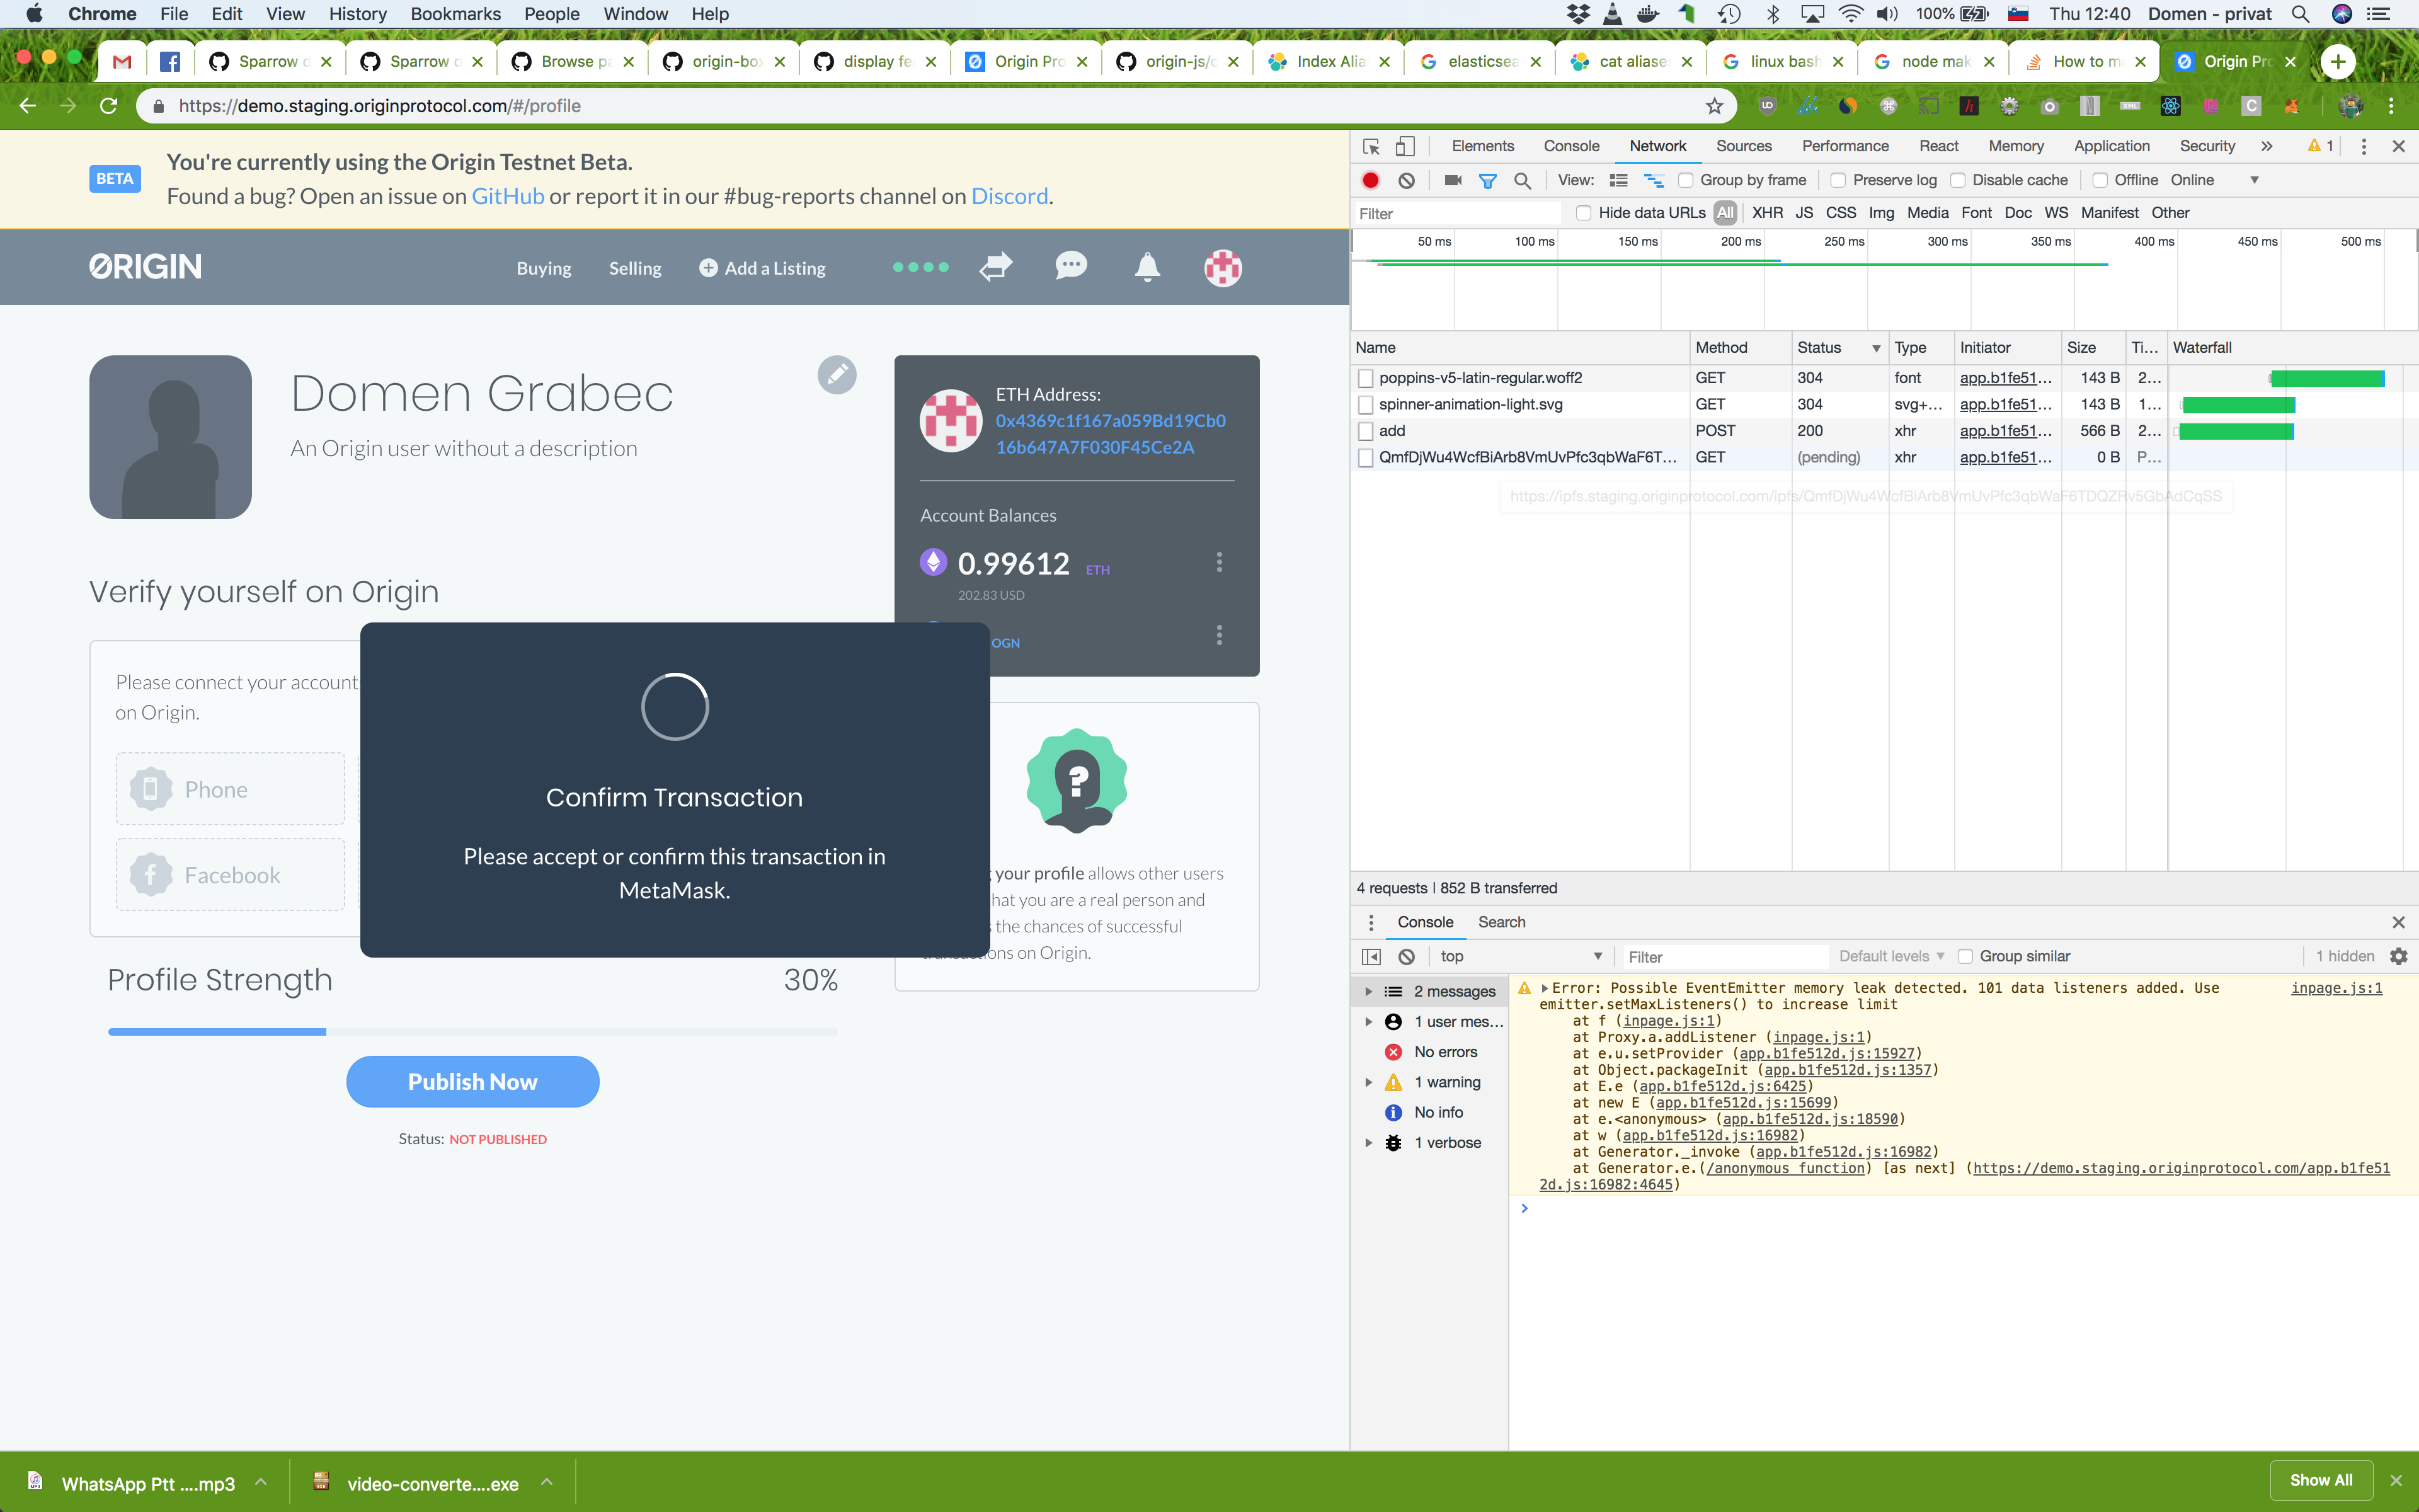
Task: Open Origin notifications bell
Action: coord(1147,267)
